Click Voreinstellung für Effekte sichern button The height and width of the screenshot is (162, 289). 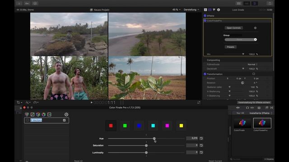point(254,103)
